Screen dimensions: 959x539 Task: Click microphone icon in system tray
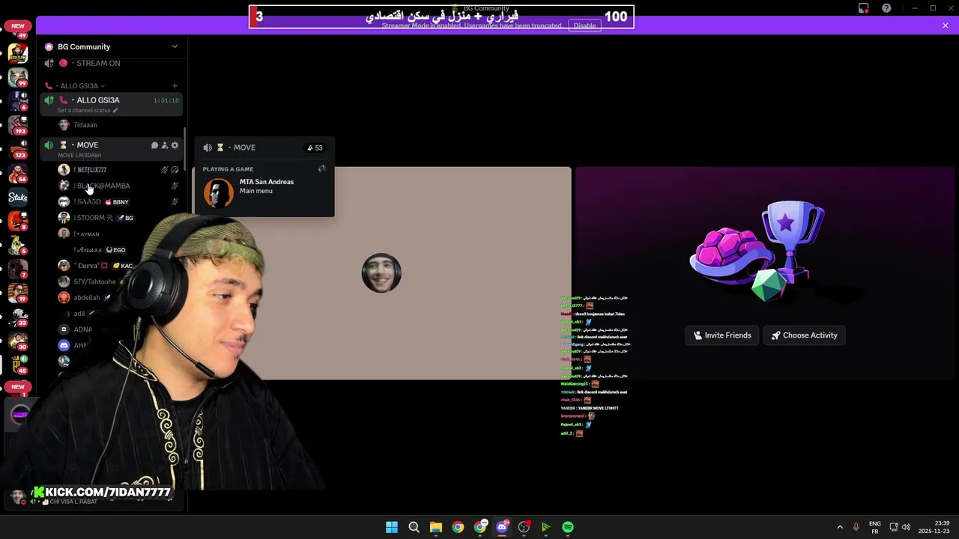pos(856,527)
